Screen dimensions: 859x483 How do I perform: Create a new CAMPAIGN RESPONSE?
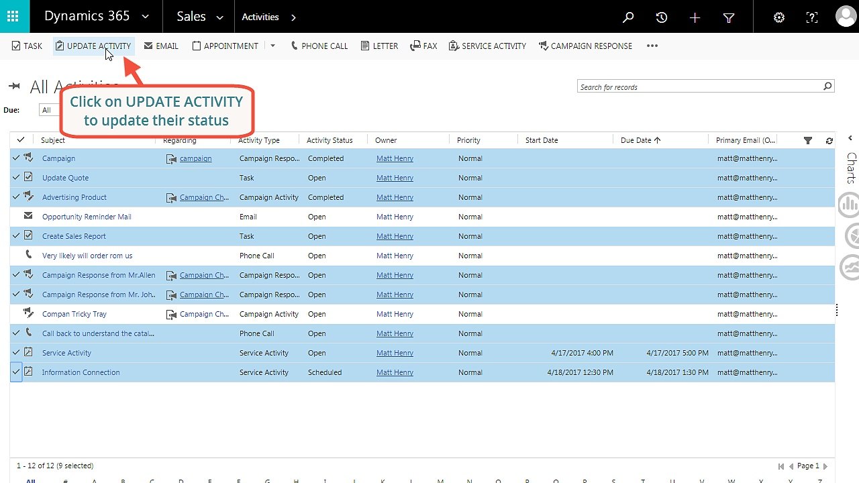585,46
